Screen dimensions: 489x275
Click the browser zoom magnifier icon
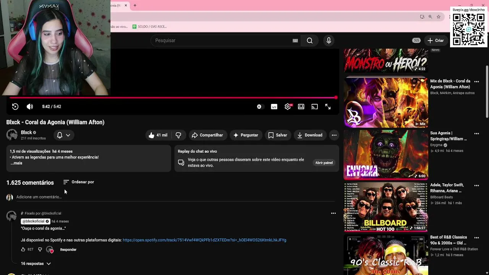430,17
